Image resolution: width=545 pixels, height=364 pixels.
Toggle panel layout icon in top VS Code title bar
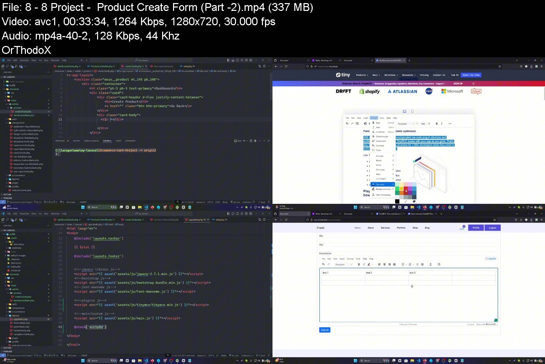point(233,60)
